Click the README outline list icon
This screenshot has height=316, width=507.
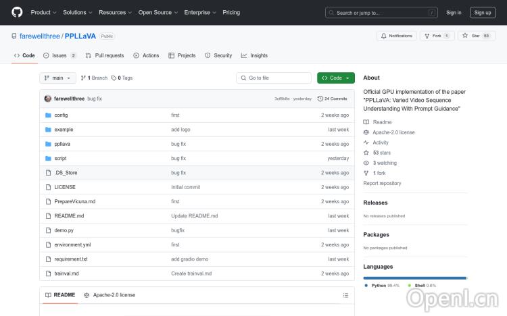click(x=345, y=295)
